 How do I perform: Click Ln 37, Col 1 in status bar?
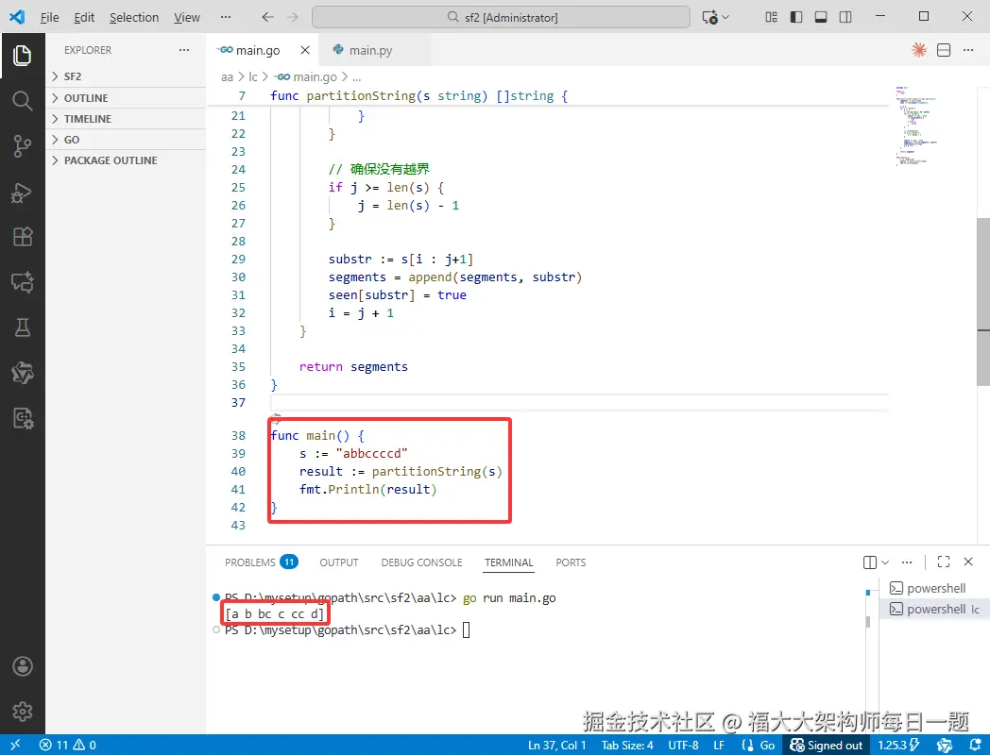[x=557, y=745]
